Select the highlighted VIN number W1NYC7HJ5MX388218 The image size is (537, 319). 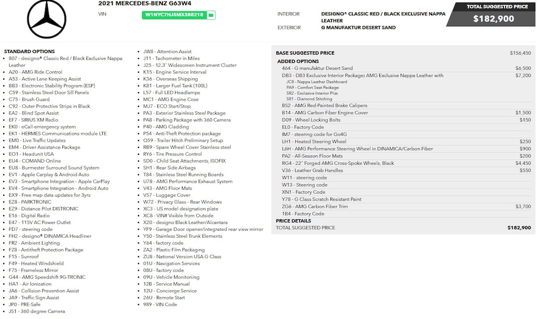pos(174,15)
